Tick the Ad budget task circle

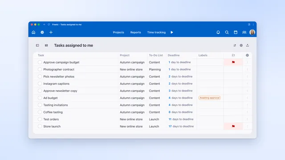(x=40, y=98)
